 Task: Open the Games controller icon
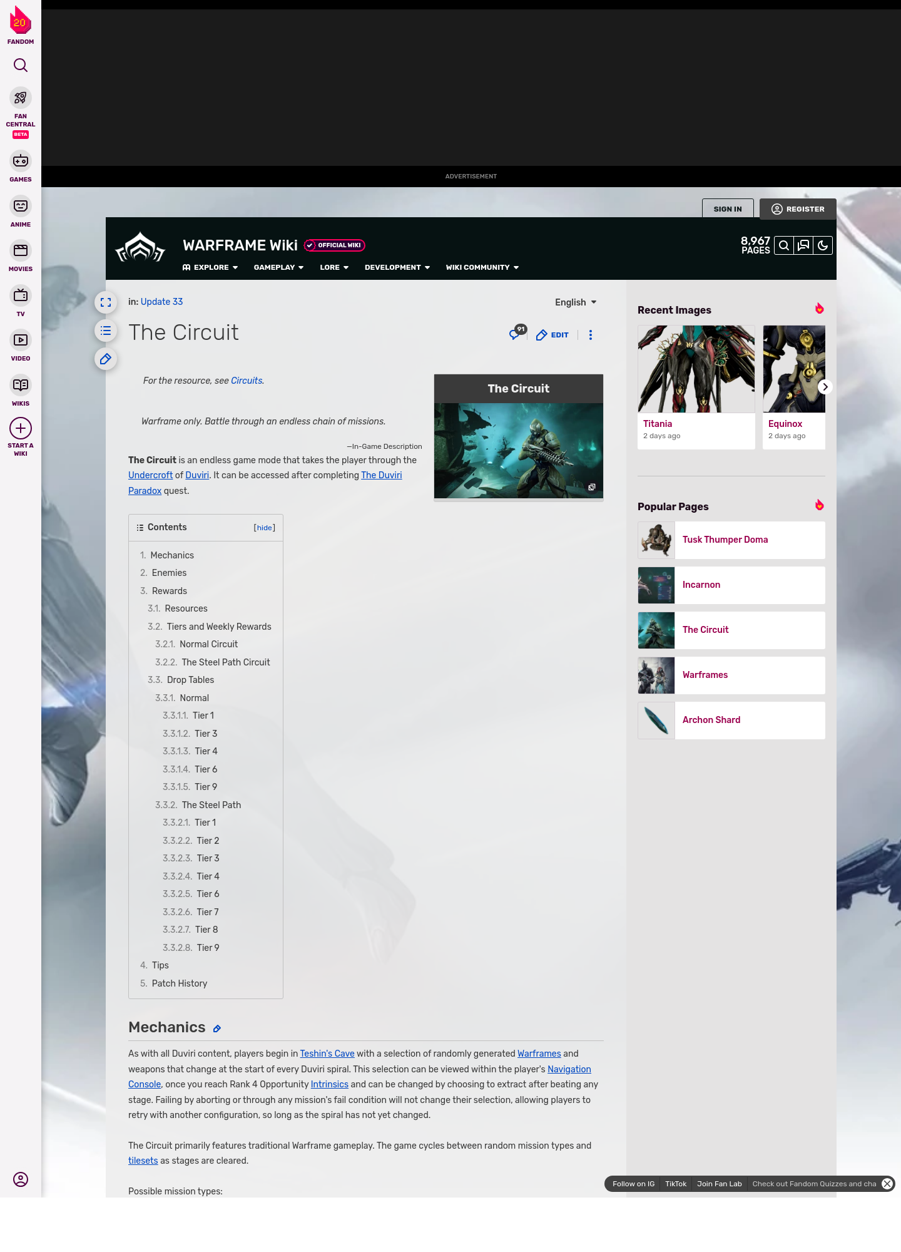tap(21, 161)
